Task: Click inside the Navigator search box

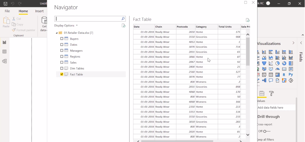Action: 88,19
